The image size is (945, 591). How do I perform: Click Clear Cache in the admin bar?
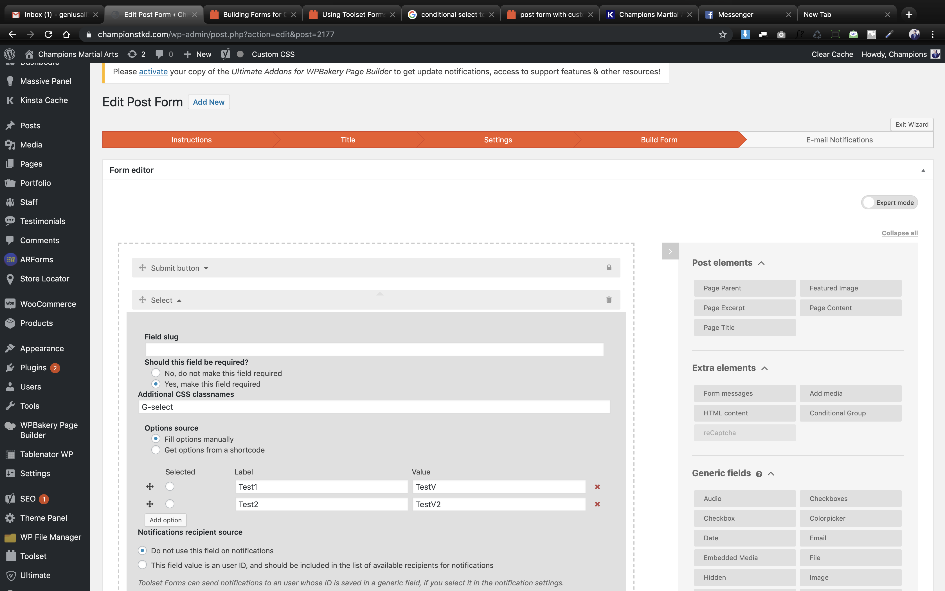click(832, 54)
